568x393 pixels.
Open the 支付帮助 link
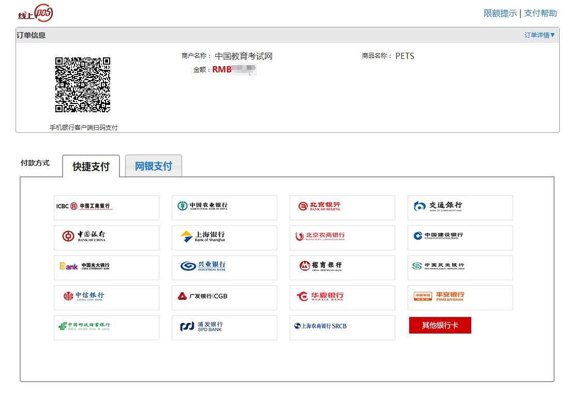click(x=540, y=13)
